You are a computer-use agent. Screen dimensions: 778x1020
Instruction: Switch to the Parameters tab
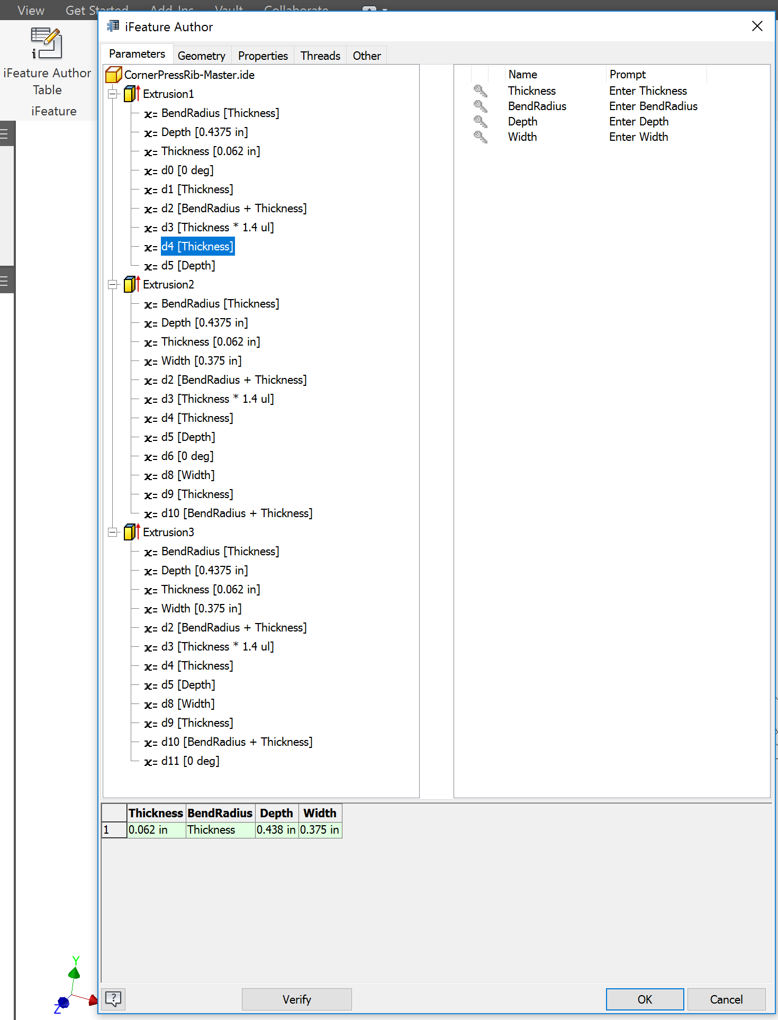click(137, 54)
